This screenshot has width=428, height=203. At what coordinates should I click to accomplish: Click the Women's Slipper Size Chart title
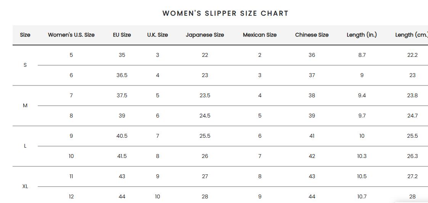coord(225,13)
